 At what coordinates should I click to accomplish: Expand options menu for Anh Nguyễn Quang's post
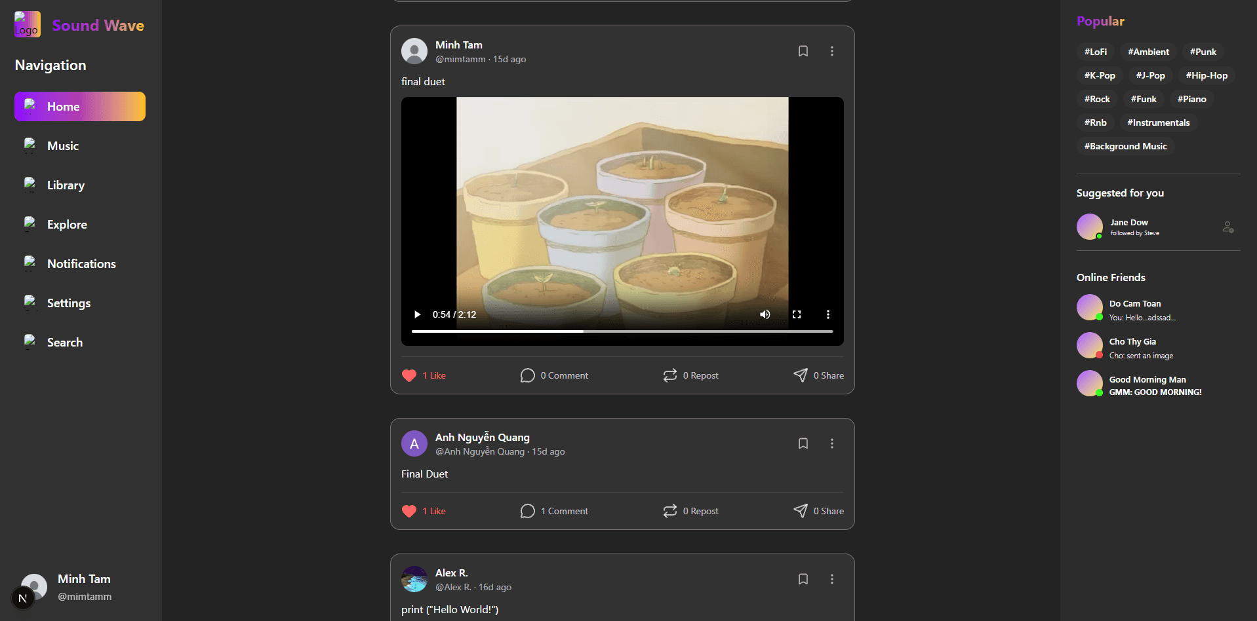[x=831, y=443]
